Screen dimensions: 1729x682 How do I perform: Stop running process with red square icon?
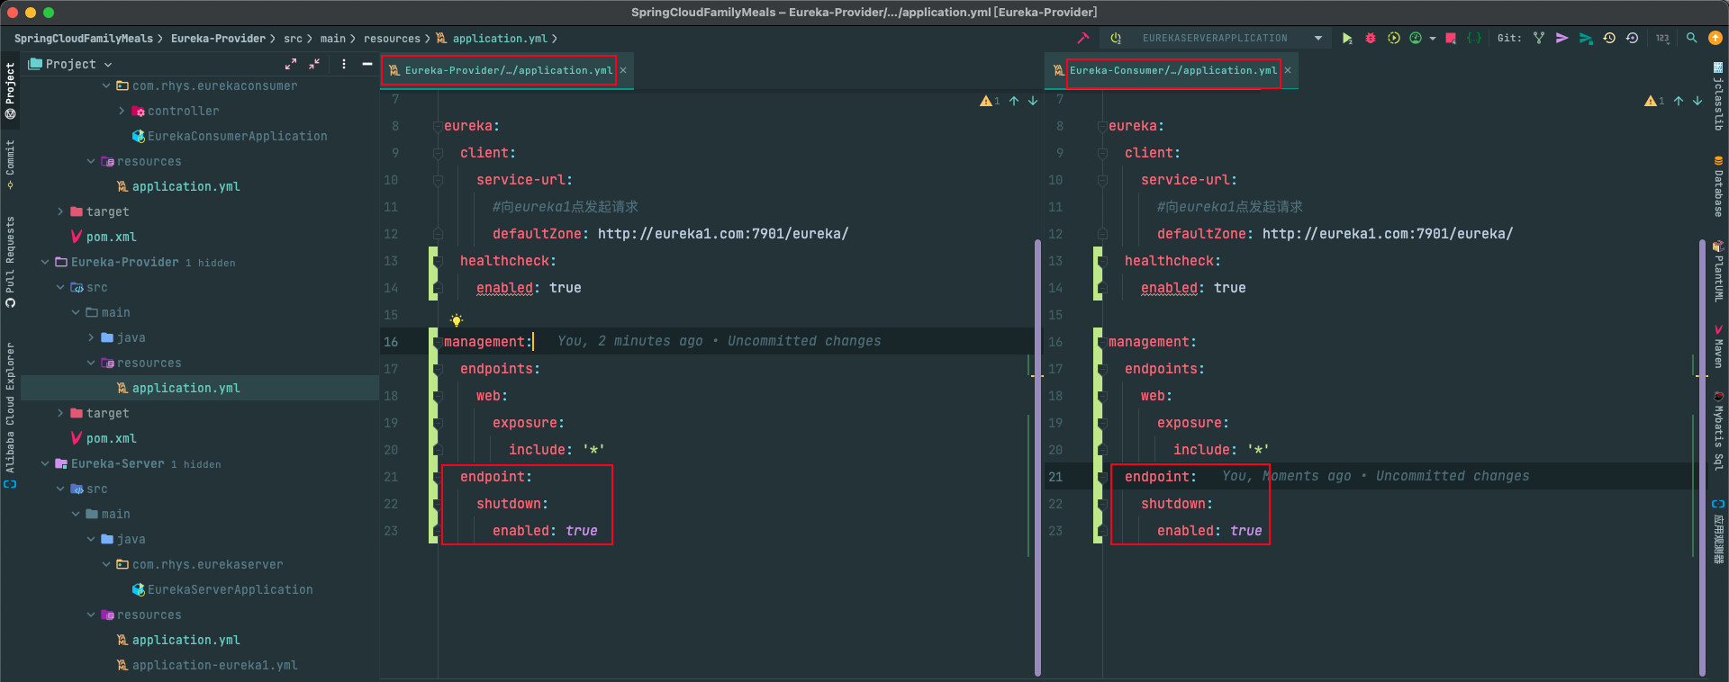coord(1451,38)
